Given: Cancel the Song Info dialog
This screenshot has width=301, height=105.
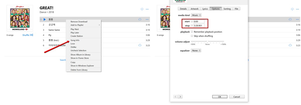Looking at the screenshot, I should pos(237,97).
